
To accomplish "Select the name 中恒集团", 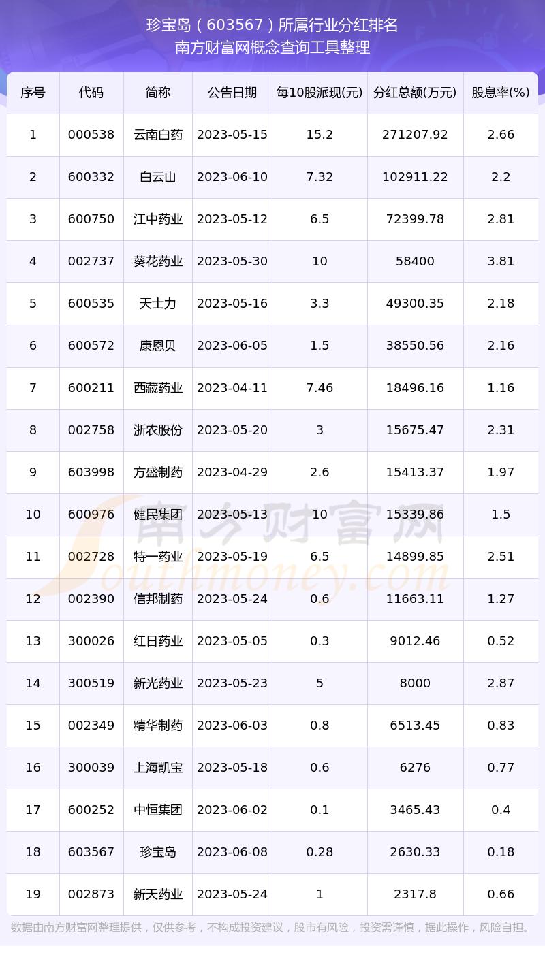I will point(158,810).
